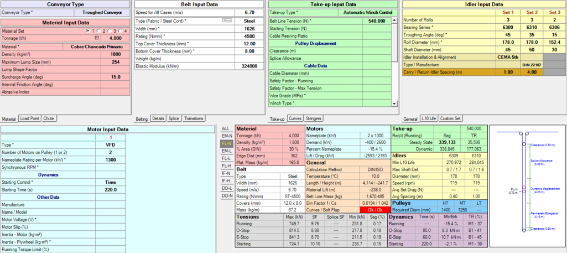Image resolution: width=567 pixels, height=253 pixels.
Task: Choose the DO-N load case button
Action: [226, 196]
